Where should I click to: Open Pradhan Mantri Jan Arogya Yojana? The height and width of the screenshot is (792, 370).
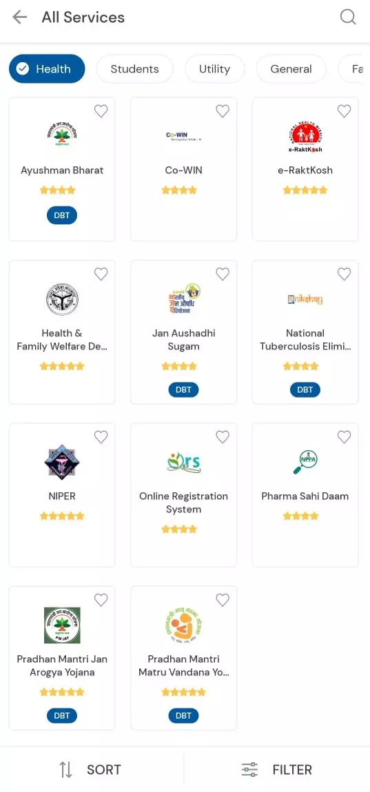click(62, 657)
